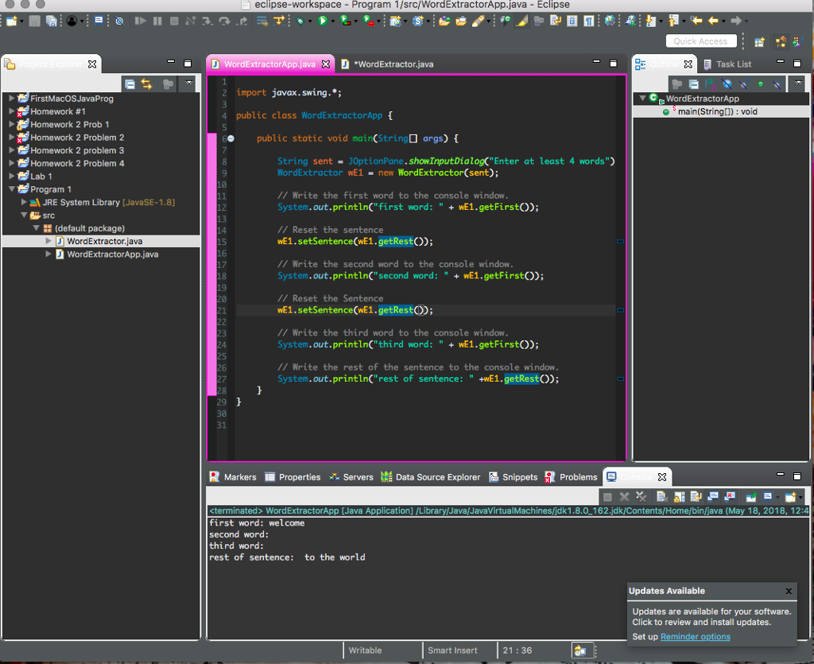Toggle Show Whitespace Characters pilcrow icon
The width and height of the screenshot is (814, 664).
click(x=589, y=21)
